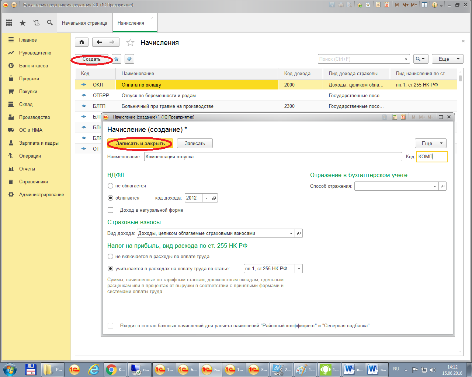Screen dimensions: 472x377
Task: Open Зарплата и кадры section in sidebar
Action: [x=39, y=143]
